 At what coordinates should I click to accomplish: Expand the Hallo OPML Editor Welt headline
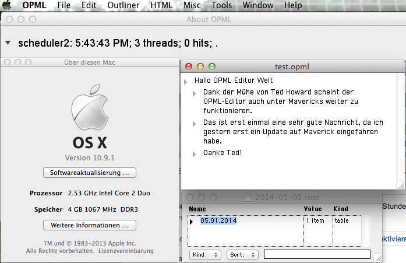pos(185,82)
